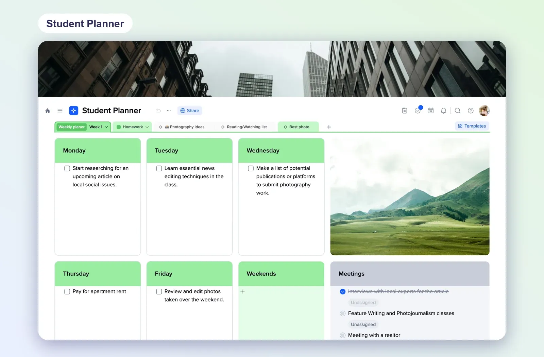Open the notes document icon

(405, 111)
